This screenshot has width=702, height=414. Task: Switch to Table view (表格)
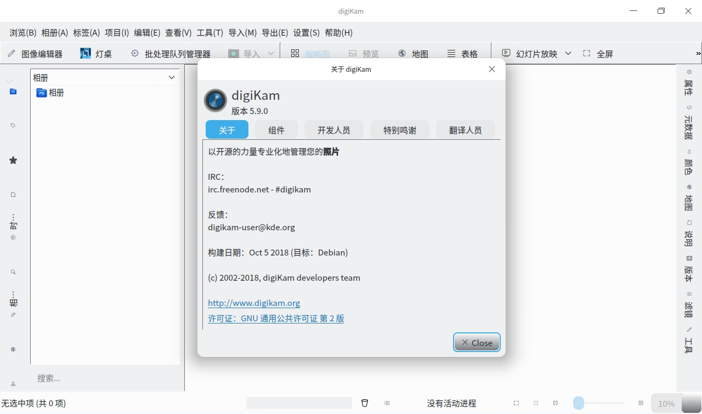point(462,54)
